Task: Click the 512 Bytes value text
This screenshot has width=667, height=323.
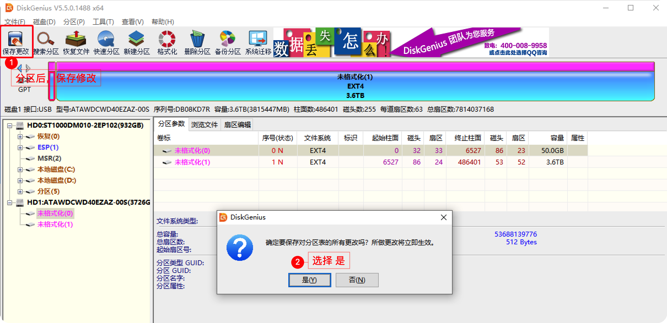Action: coord(521,242)
